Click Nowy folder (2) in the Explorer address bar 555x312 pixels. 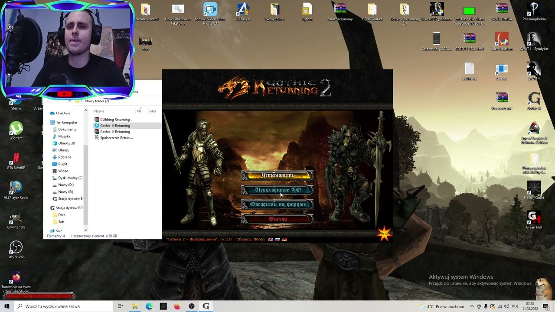97,101
